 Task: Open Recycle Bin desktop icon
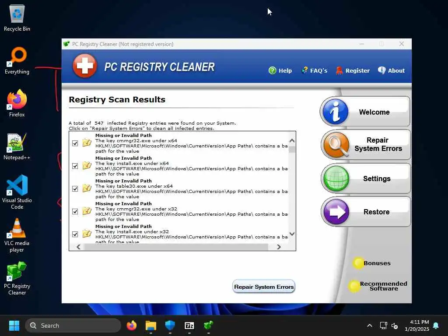point(17,18)
